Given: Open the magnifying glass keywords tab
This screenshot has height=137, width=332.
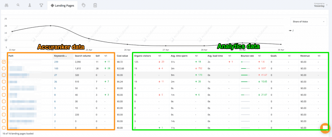Looking at the screenshot, I should point(18,5).
